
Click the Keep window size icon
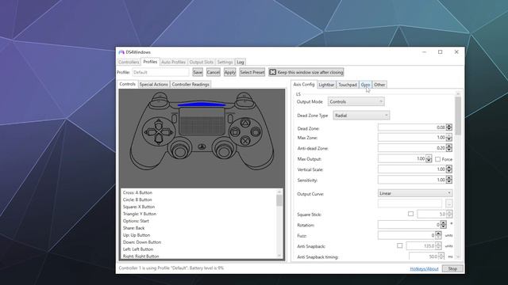(x=273, y=72)
